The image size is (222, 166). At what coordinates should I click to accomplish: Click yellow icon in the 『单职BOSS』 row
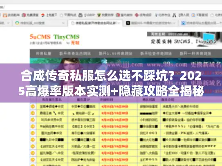33,126
